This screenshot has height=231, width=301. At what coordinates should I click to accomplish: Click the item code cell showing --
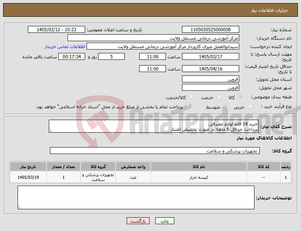point(263,177)
